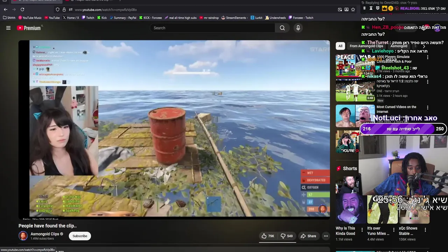The height and width of the screenshot is (252, 448).
Task: Open the Most Cursed Videos title
Action: 397,109
